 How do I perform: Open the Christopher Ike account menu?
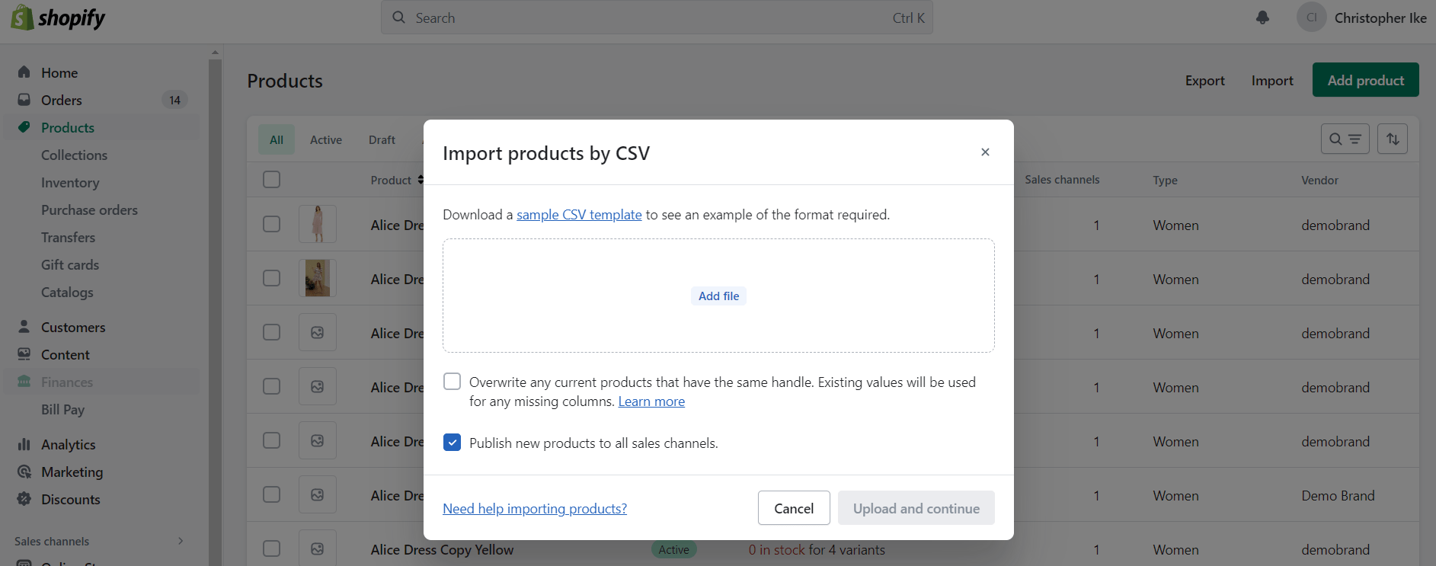(x=1362, y=18)
